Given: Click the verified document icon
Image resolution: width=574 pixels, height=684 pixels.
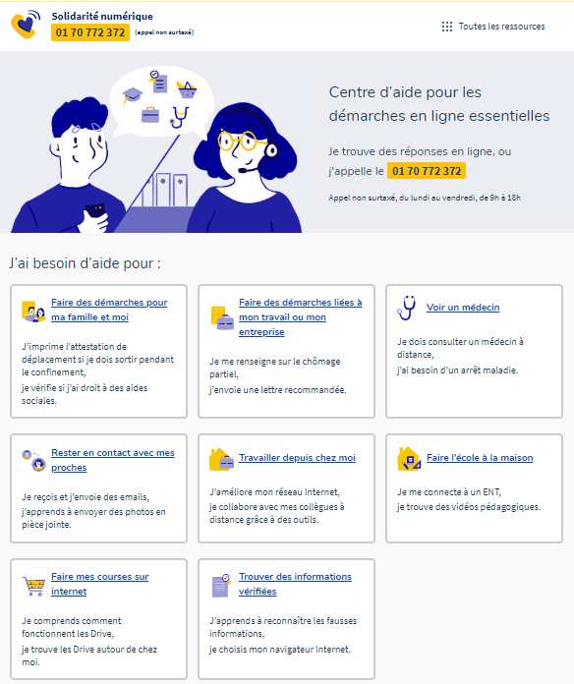Looking at the screenshot, I should pos(221,586).
